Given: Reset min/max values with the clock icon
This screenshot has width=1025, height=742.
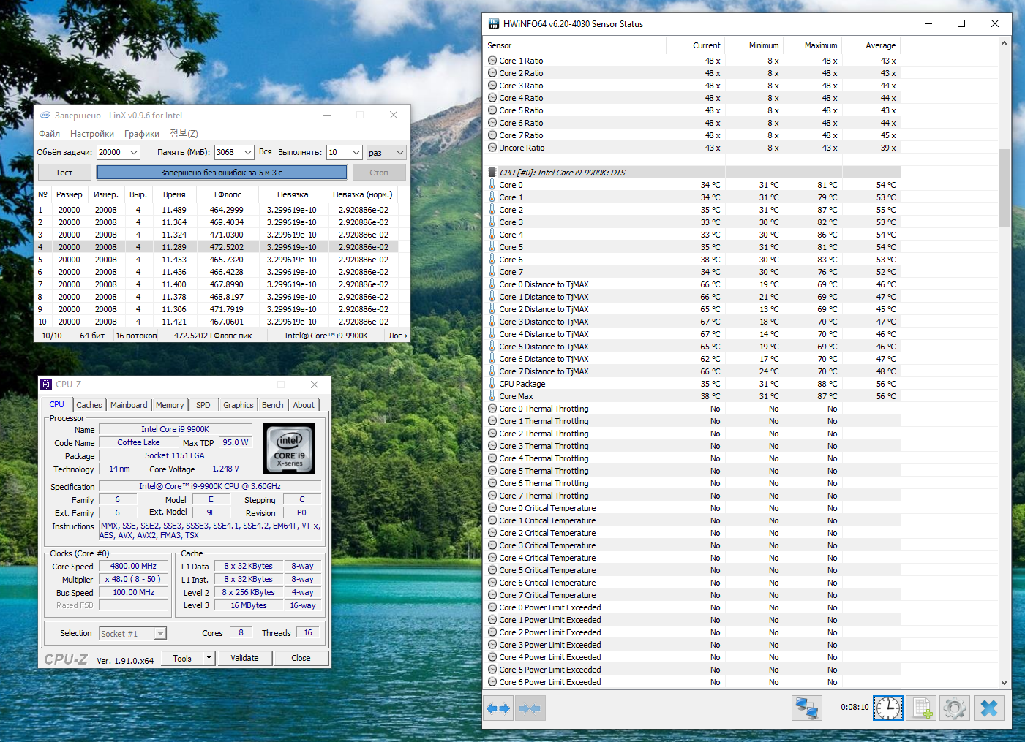Looking at the screenshot, I should tap(888, 708).
